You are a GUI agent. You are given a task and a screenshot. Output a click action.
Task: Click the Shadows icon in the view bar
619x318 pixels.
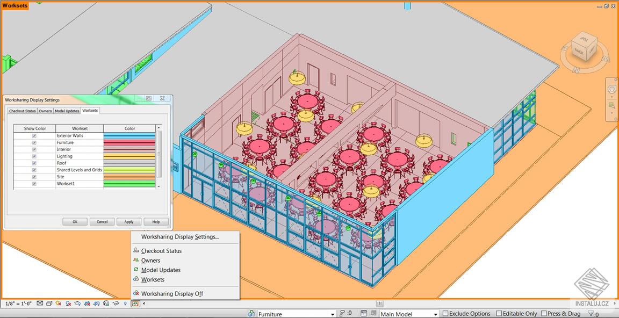[68, 303]
